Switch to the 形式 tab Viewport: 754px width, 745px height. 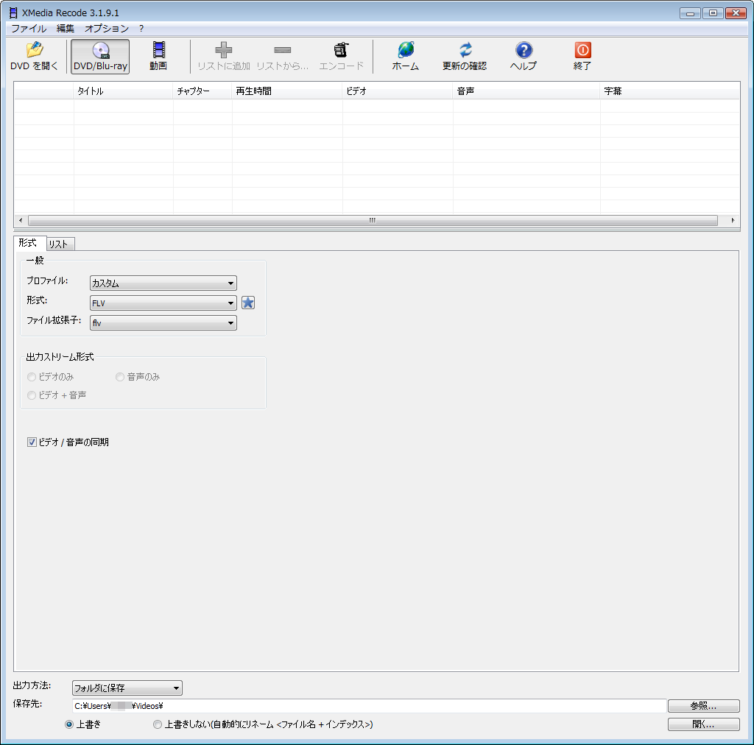(29, 243)
